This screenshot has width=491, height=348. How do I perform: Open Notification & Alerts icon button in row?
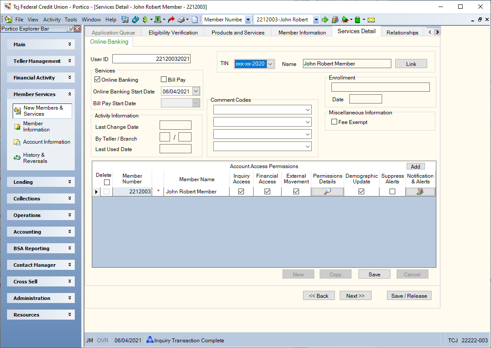tap(420, 192)
